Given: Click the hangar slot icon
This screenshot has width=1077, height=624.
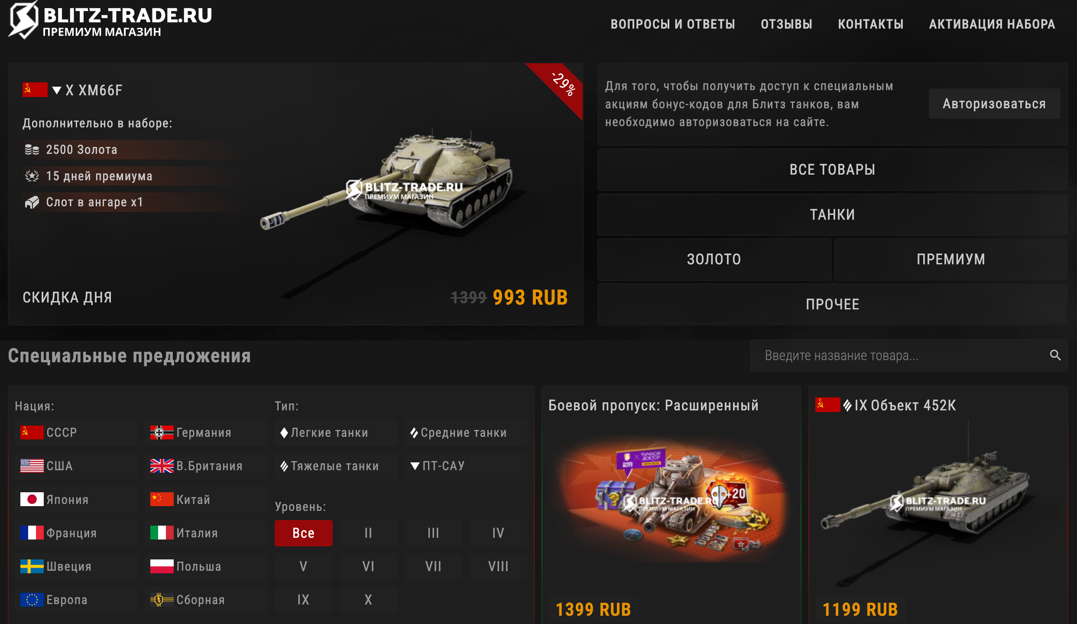Looking at the screenshot, I should pos(32,202).
